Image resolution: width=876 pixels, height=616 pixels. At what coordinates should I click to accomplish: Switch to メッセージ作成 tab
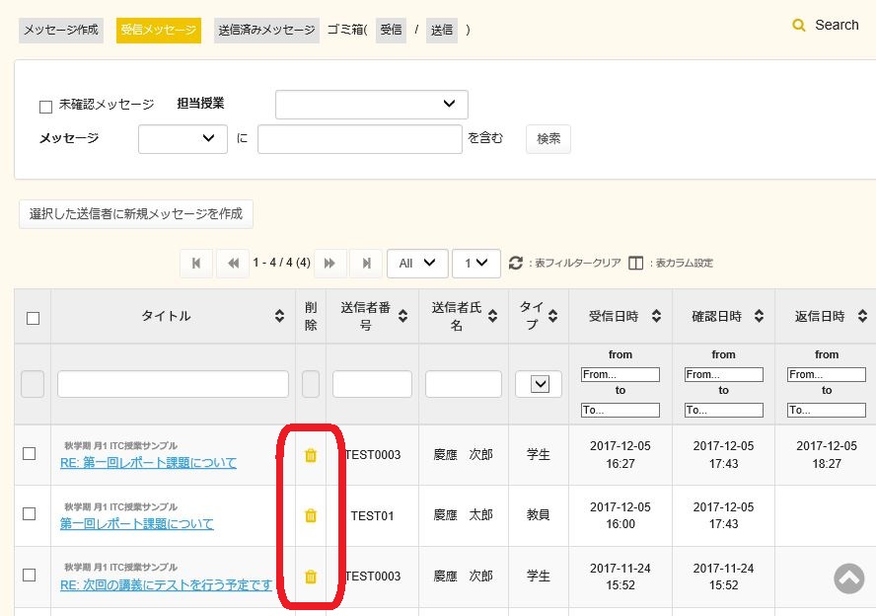[x=61, y=30]
